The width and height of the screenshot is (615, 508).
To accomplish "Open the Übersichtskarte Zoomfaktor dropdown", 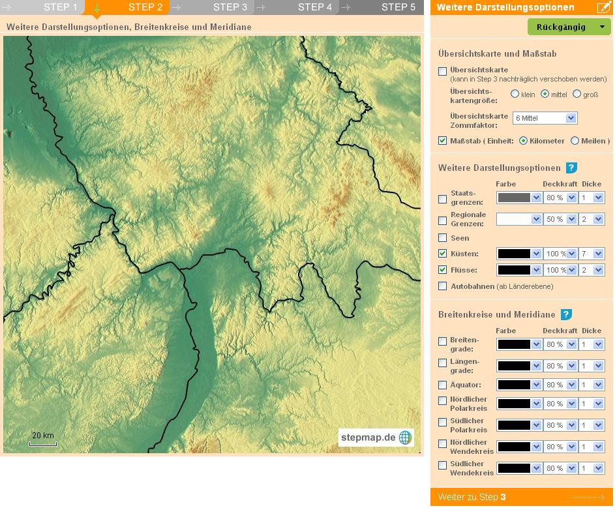I will tap(545, 118).
